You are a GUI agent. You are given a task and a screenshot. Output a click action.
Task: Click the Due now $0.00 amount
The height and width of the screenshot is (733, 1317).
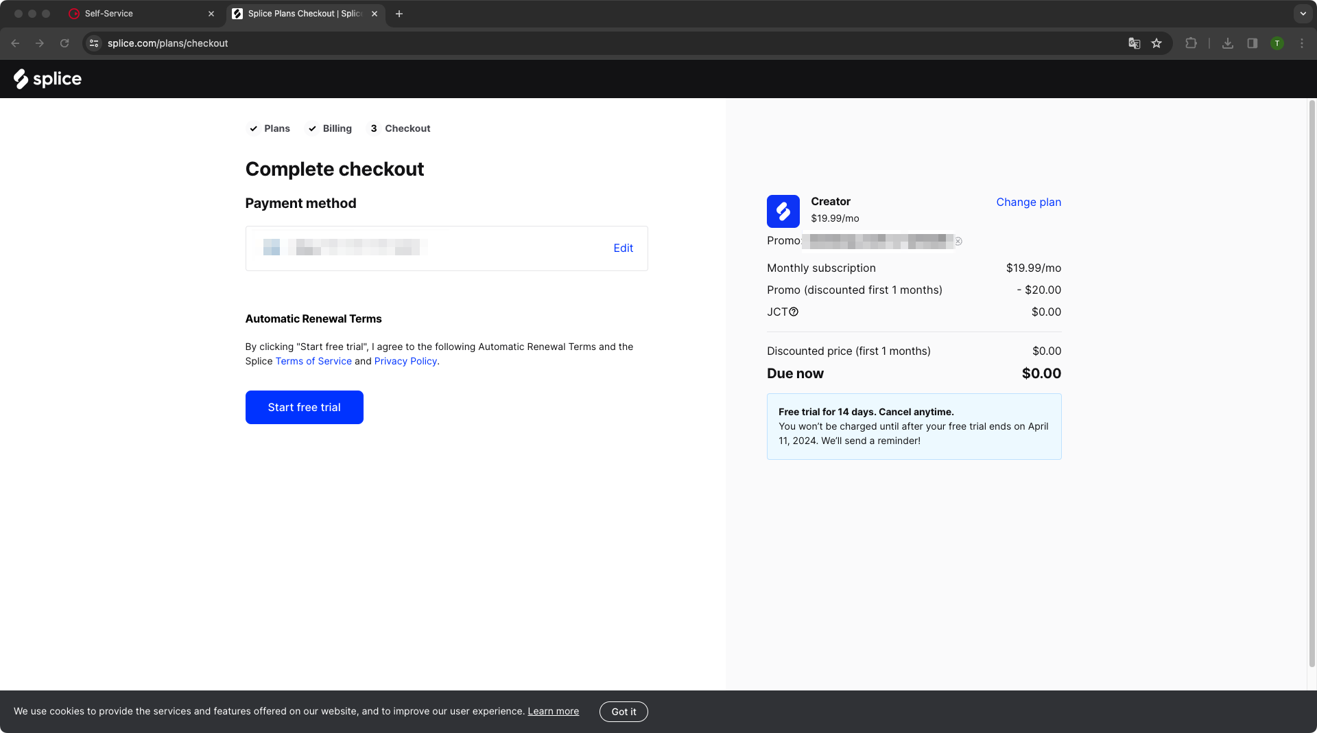point(1041,373)
